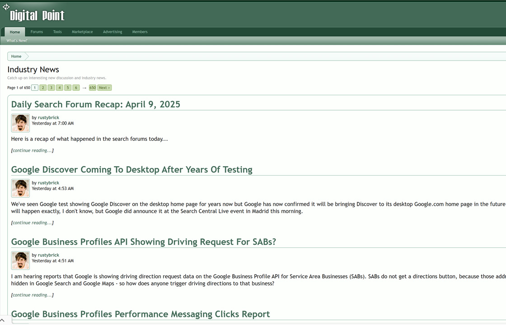Image resolution: width=506 pixels, height=325 pixels.
Task: Click the What's New? link
Action: [17, 41]
